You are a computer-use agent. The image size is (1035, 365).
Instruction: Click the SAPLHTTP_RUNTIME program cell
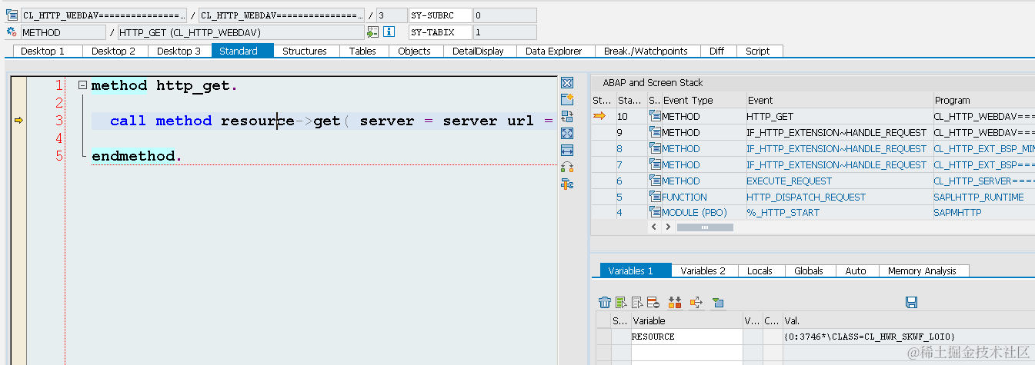tap(983, 197)
